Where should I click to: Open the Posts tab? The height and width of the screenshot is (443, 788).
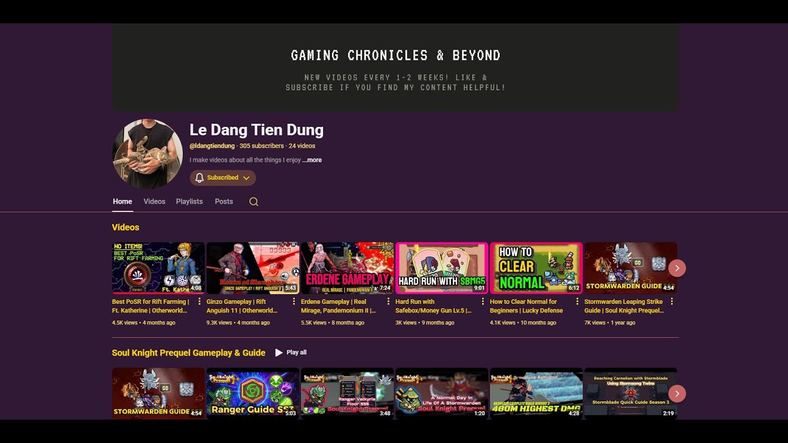[224, 202]
